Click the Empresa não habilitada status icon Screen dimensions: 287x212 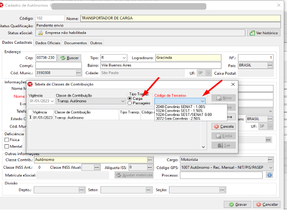(x=40, y=33)
